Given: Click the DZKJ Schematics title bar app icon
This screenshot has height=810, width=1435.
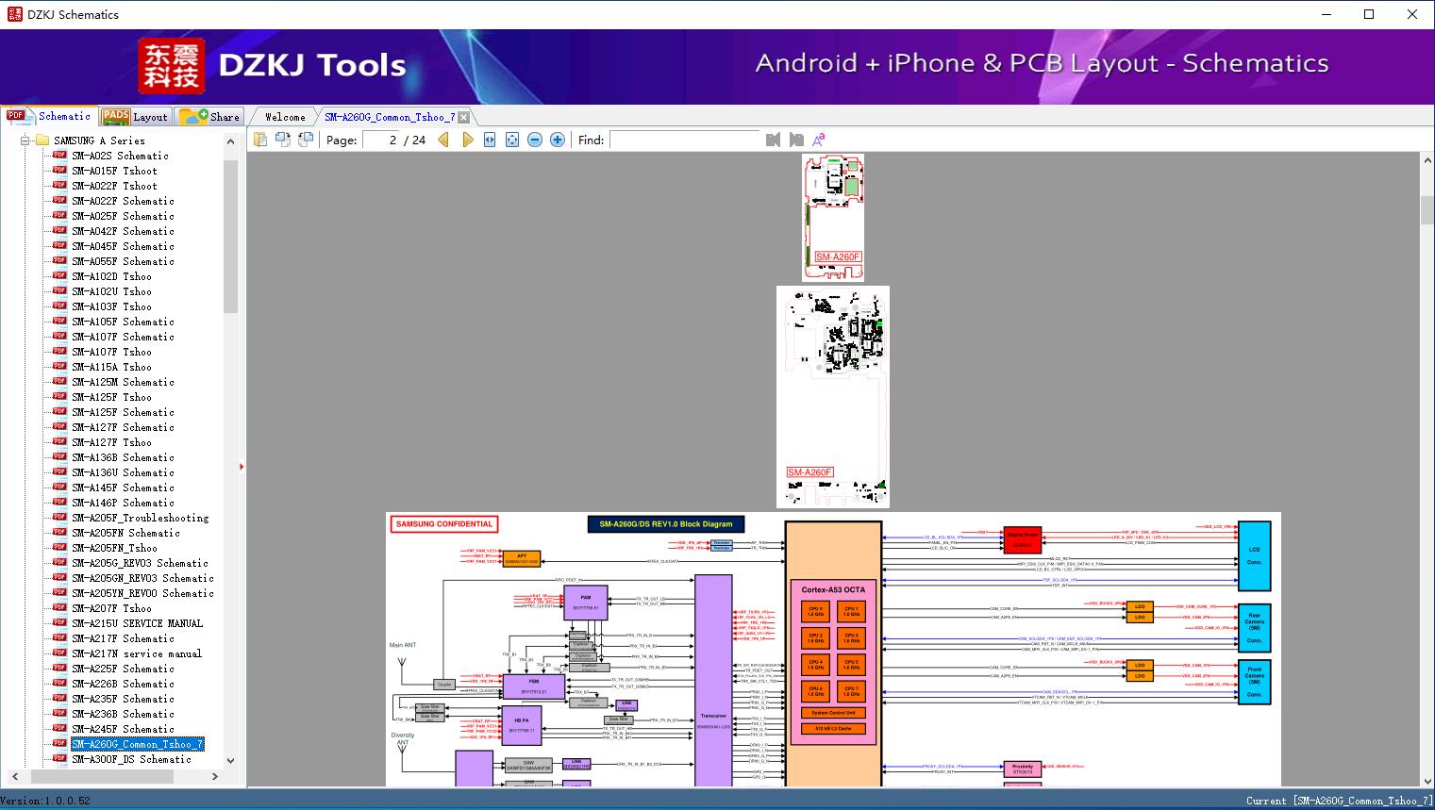Looking at the screenshot, I should [14, 14].
